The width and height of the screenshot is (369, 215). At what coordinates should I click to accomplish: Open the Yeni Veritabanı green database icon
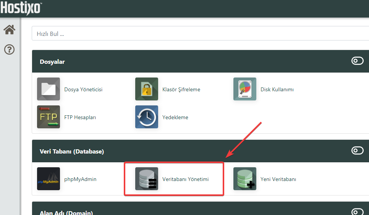pyautogui.click(x=245, y=179)
